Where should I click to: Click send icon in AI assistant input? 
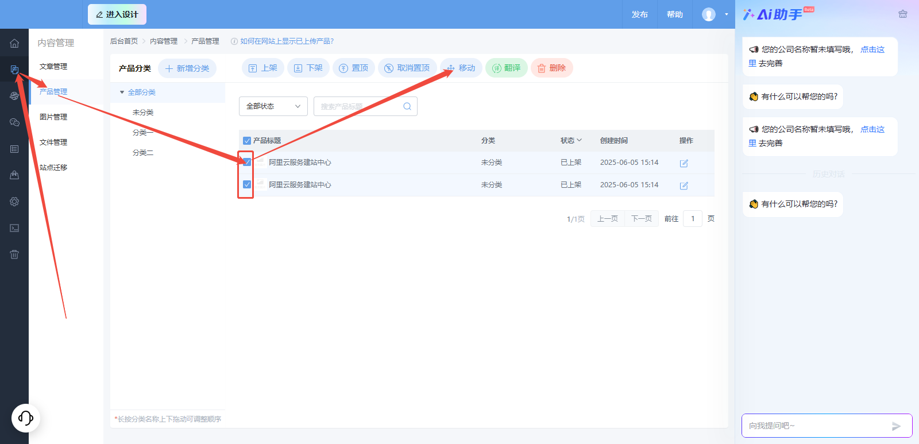(896, 426)
